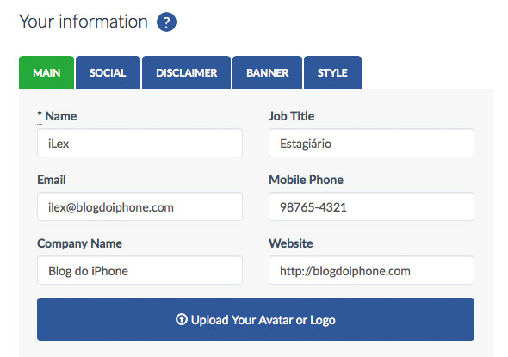This screenshot has height=357, width=508.
Task: Select the Email input field
Action: (x=139, y=206)
